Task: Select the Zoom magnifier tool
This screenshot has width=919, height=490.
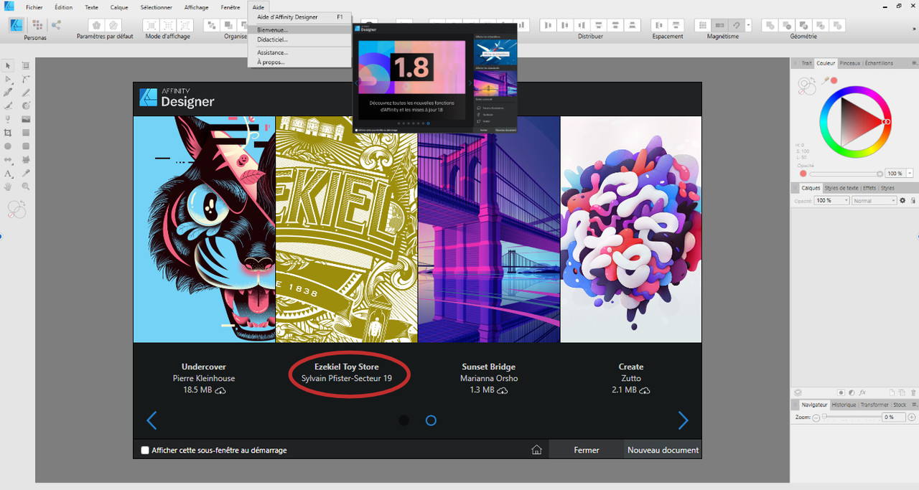Action: (x=26, y=187)
